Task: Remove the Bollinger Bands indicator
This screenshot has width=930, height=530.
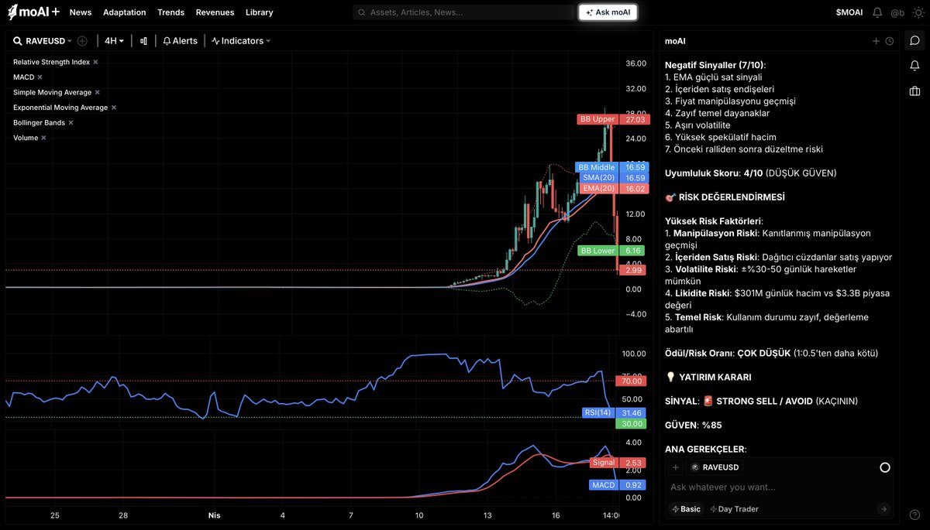Action: pos(71,123)
